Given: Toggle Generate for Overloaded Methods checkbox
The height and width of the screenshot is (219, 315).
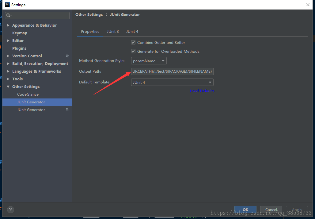Looking at the screenshot, I should (133, 51).
